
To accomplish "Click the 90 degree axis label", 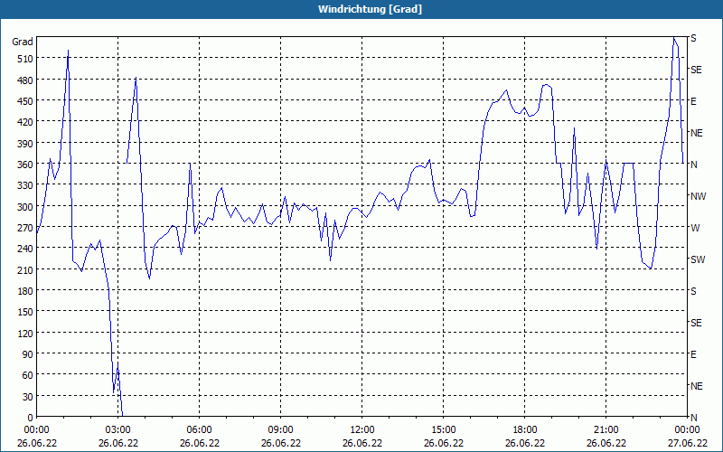I will pos(28,354).
